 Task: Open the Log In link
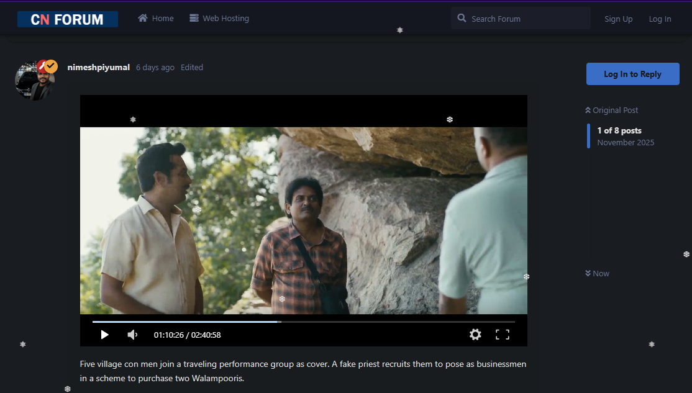[x=660, y=19]
